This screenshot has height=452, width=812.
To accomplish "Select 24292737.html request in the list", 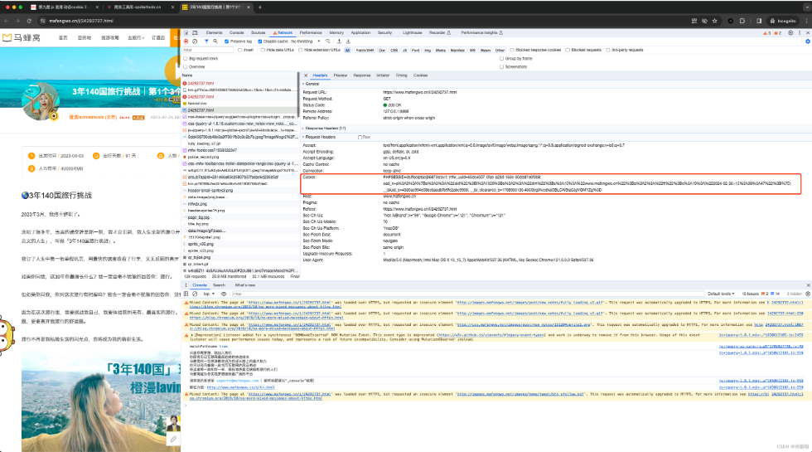I will 201,109.
